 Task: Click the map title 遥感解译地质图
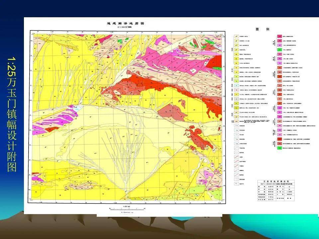pyautogui.click(x=126, y=23)
